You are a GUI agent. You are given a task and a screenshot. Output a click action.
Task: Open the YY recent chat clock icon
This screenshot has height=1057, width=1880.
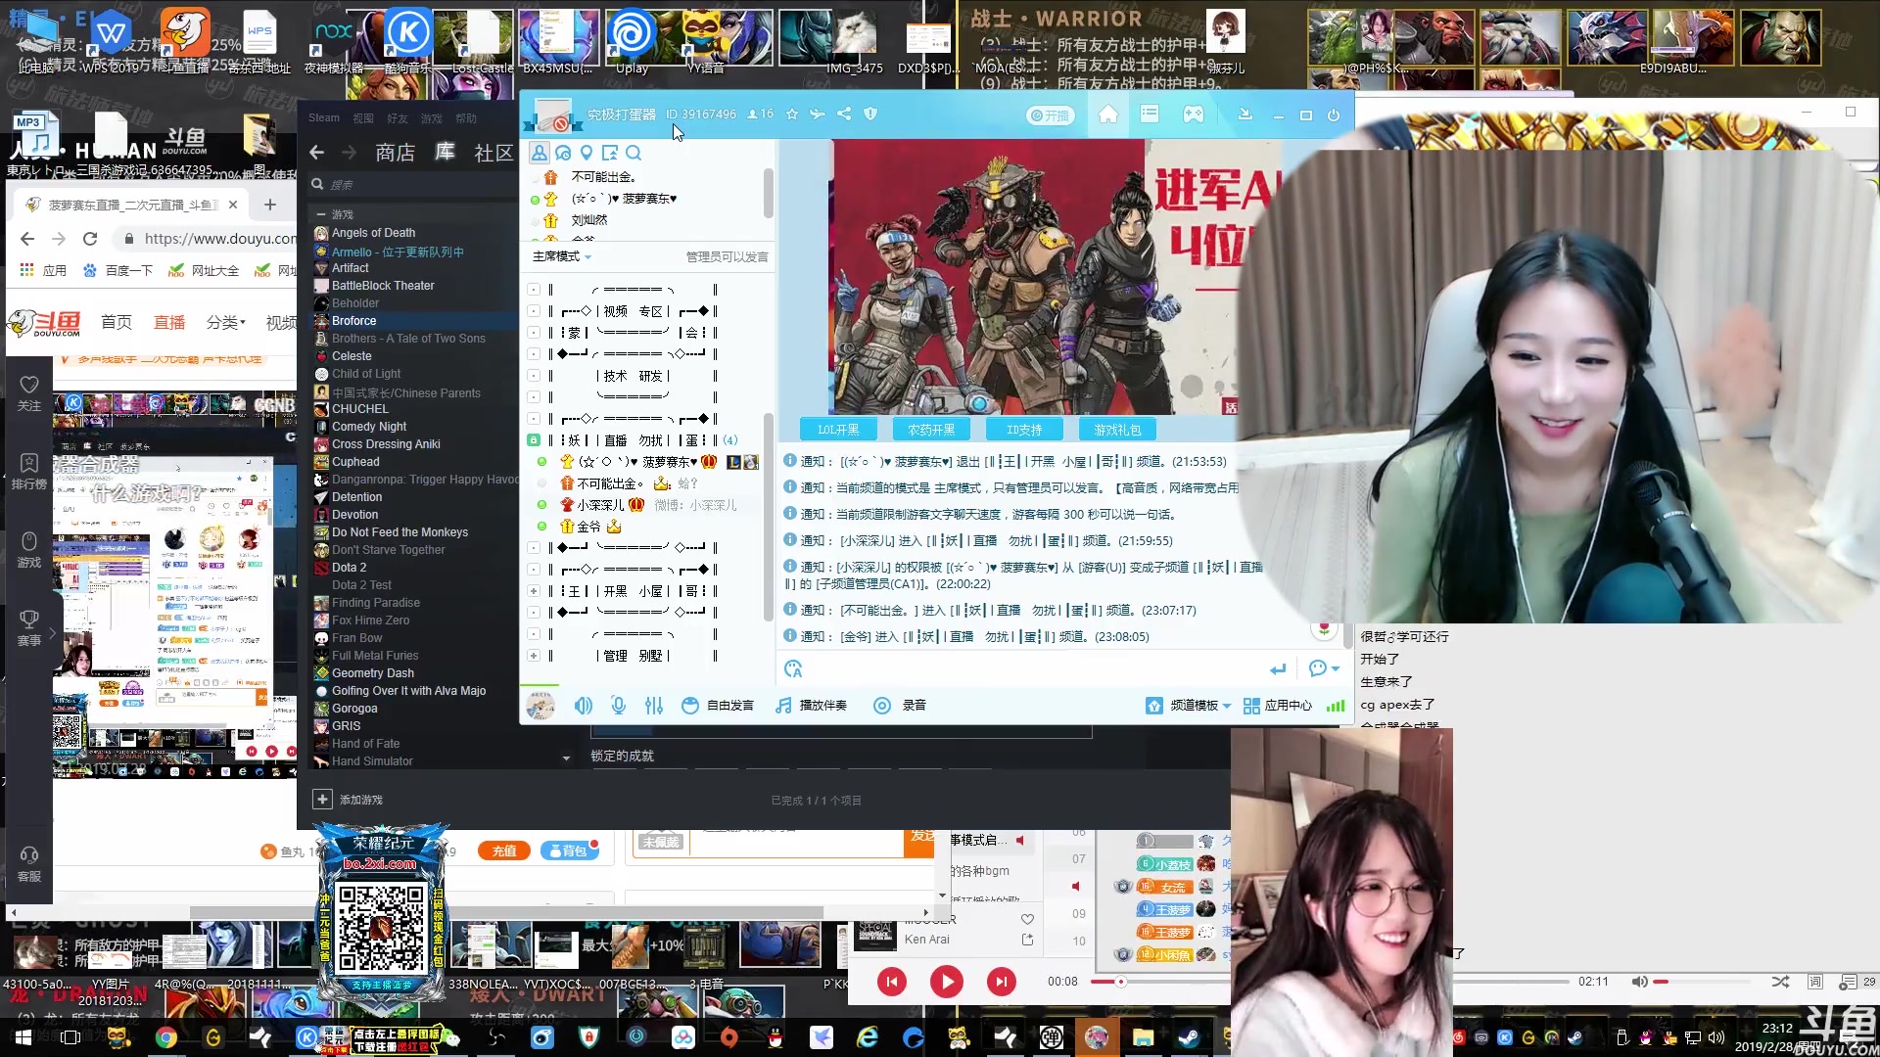563,153
